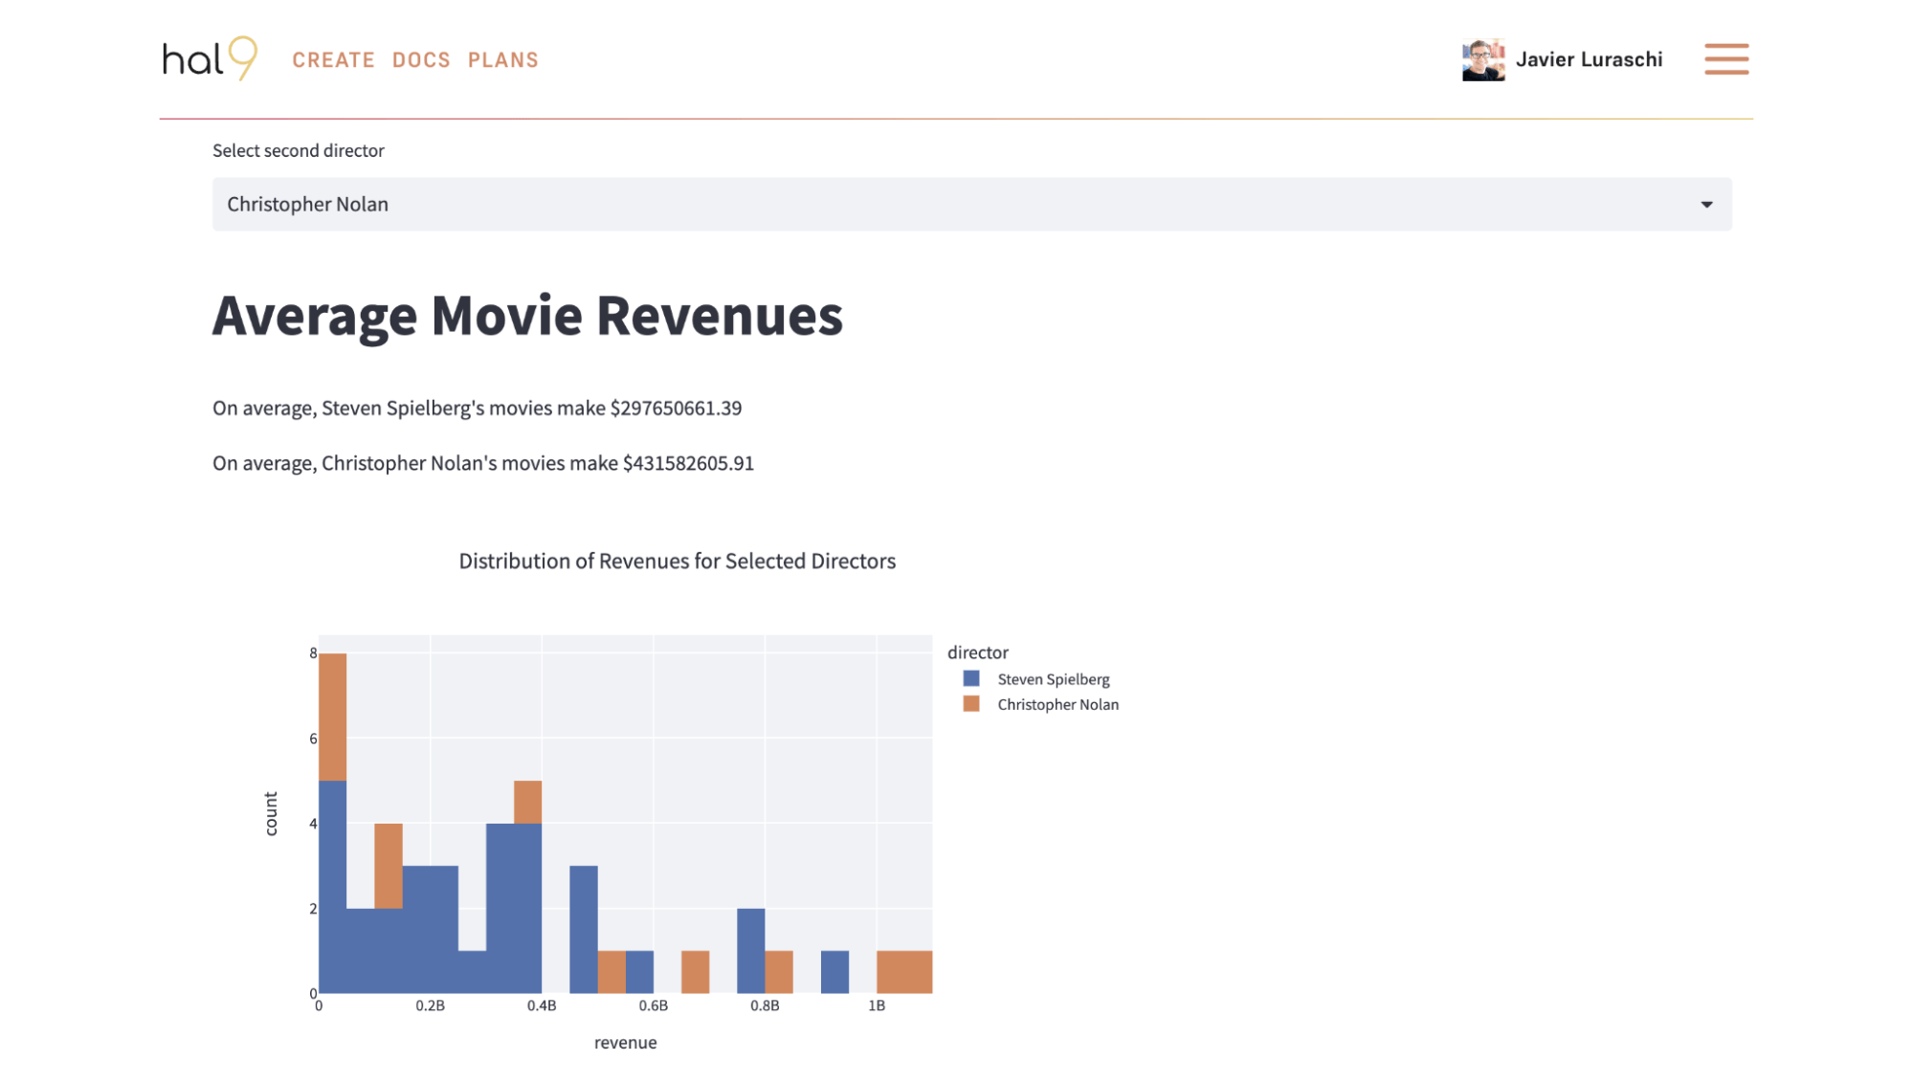The width and height of the screenshot is (1913, 1083).
Task: Click the top bar of the hamburger icon
Action: click(x=1725, y=46)
